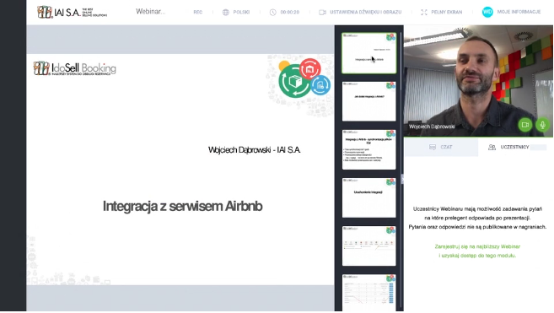This screenshot has width=554, height=313.
Task: Click the Wojciech Dąbrowski video name label
Action: [432, 127]
